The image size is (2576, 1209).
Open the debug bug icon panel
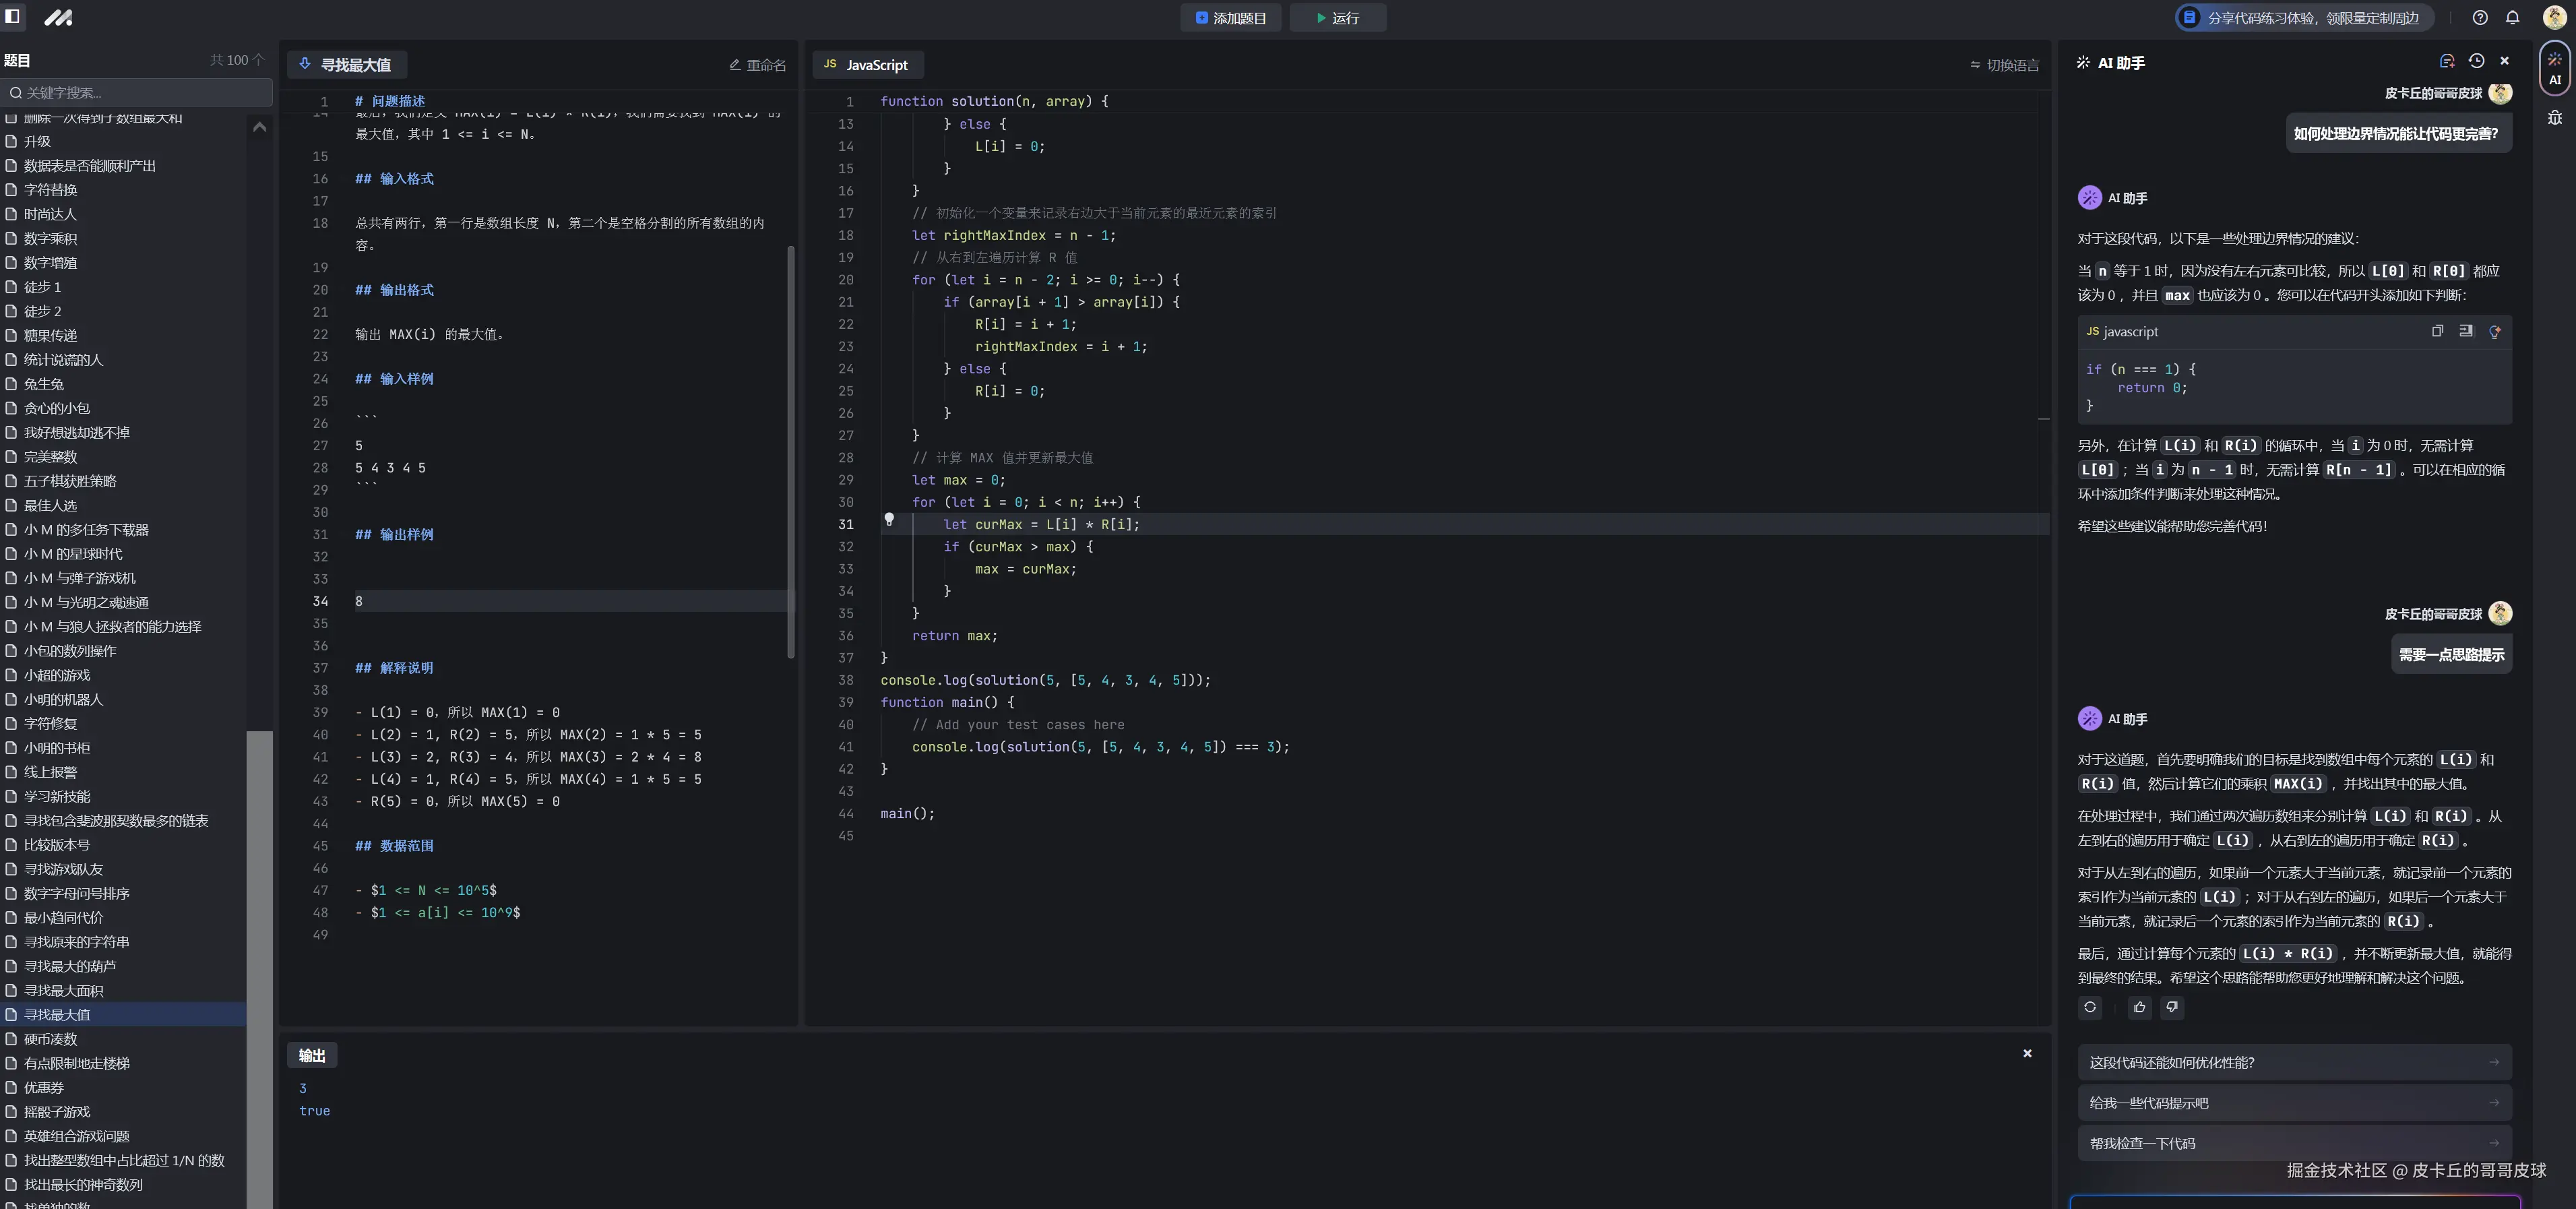point(2555,117)
